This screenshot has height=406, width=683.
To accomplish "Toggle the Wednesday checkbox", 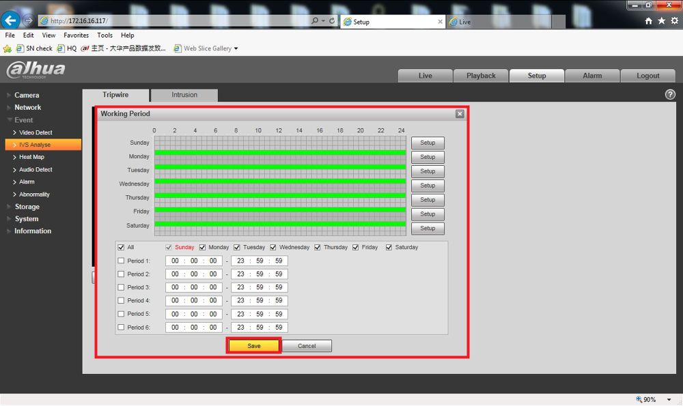I will [273, 247].
